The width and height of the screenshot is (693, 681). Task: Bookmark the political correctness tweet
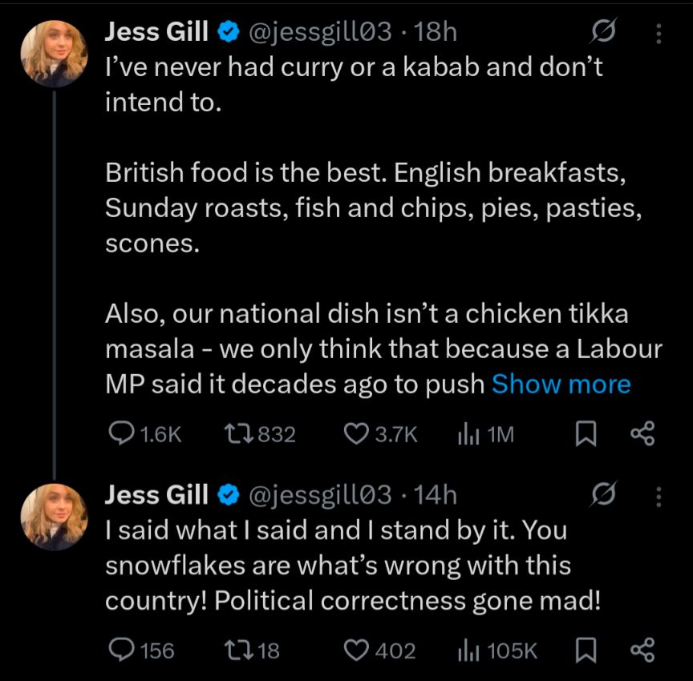pos(586,650)
